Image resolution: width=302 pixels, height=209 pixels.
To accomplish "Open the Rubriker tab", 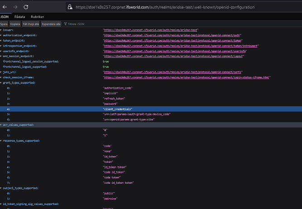I will (37, 17).
